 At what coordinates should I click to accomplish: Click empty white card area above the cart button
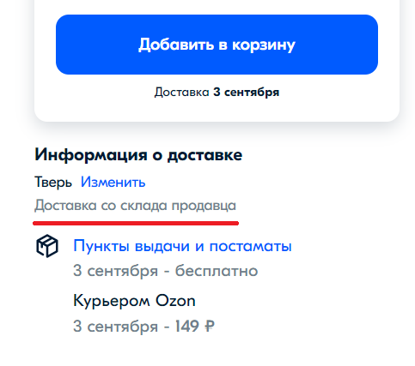pos(217,7)
